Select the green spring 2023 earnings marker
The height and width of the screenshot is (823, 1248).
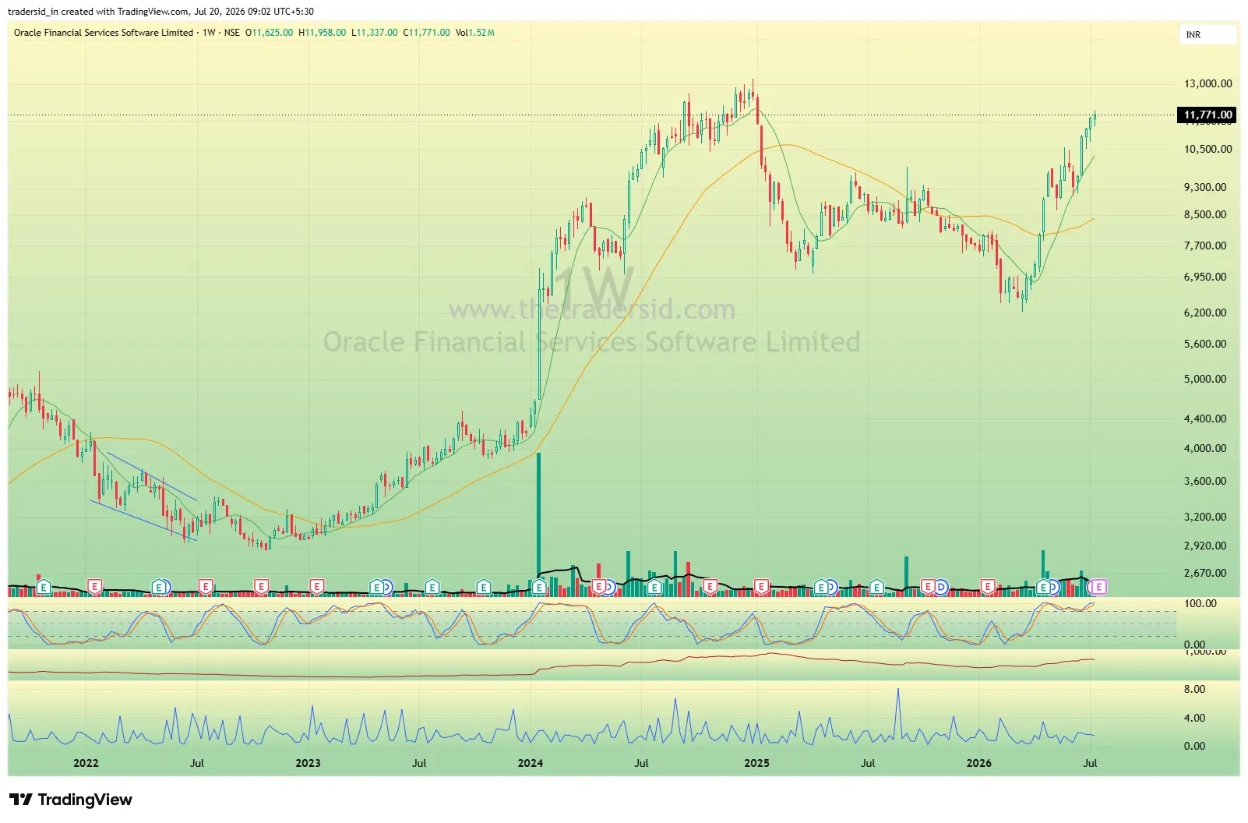point(377,586)
